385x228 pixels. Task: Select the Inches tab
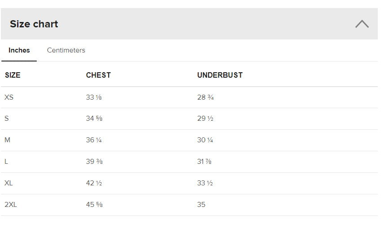point(19,50)
